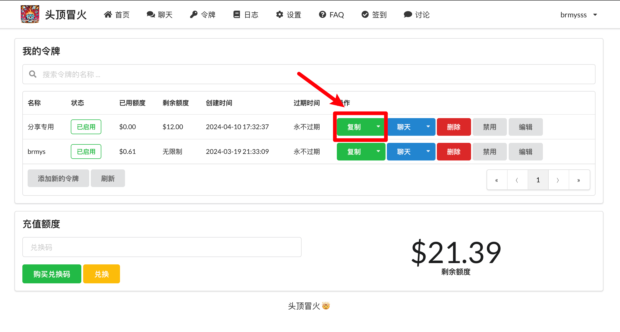Click the token name brmys
Image resolution: width=620 pixels, height=332 pixels.
pyautogui.click(x=37, y=152)
